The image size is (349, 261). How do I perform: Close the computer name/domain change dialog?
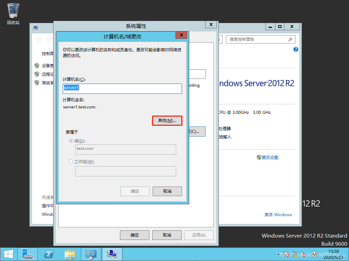pos(181,35)
